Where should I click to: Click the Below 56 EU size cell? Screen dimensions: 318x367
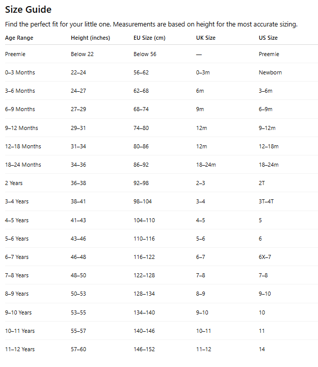(x=145, y=54)
